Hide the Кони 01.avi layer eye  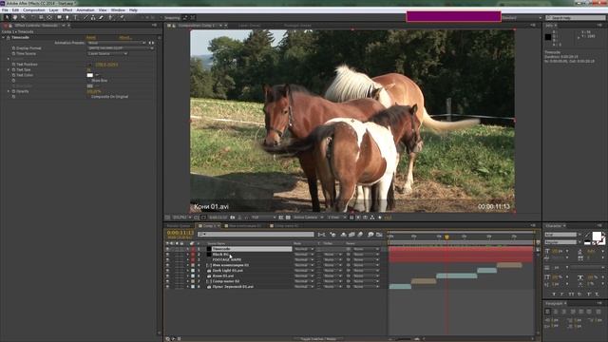tap(167, 276)
